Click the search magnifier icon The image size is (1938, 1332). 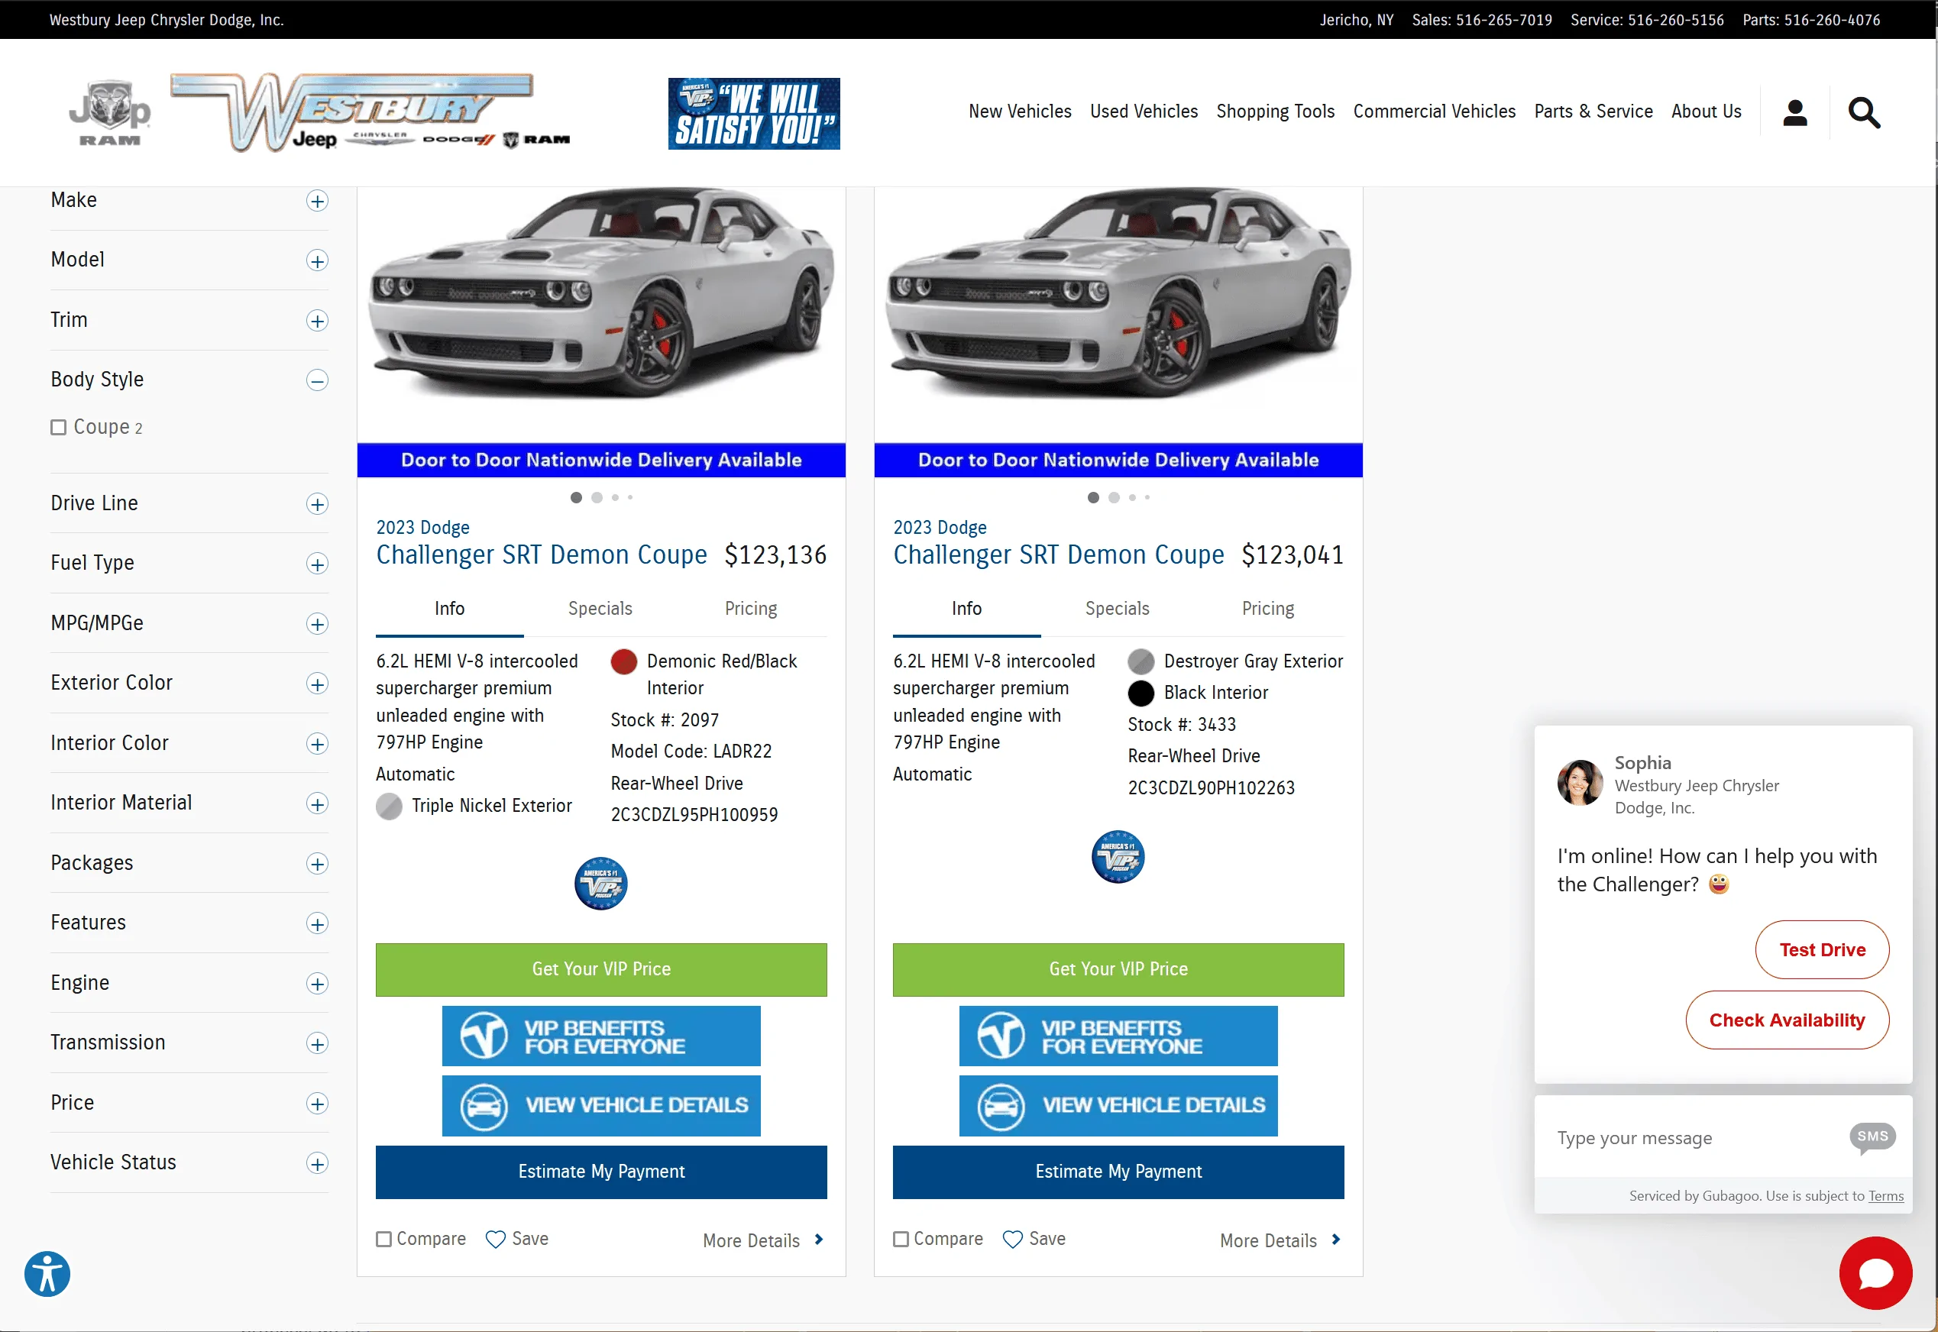[1864, 113]
